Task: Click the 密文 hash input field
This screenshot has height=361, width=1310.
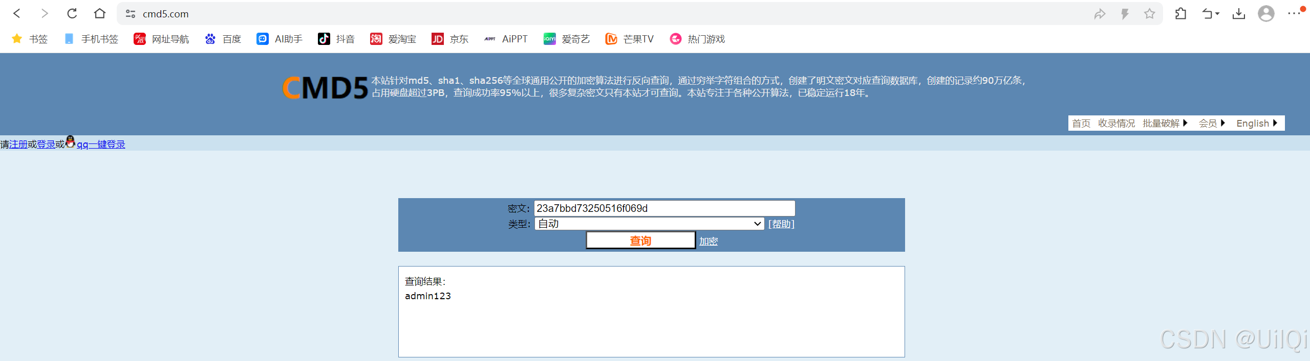Action: 664,208
